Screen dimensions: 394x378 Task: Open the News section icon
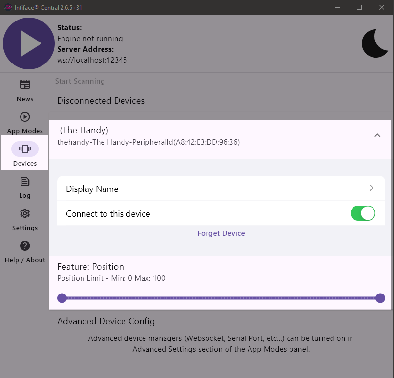tap(25, 84)
